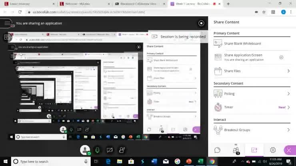Mute the microphone audio toggle
The height and width of the screenshot is (166, 296).
point(97,150)
